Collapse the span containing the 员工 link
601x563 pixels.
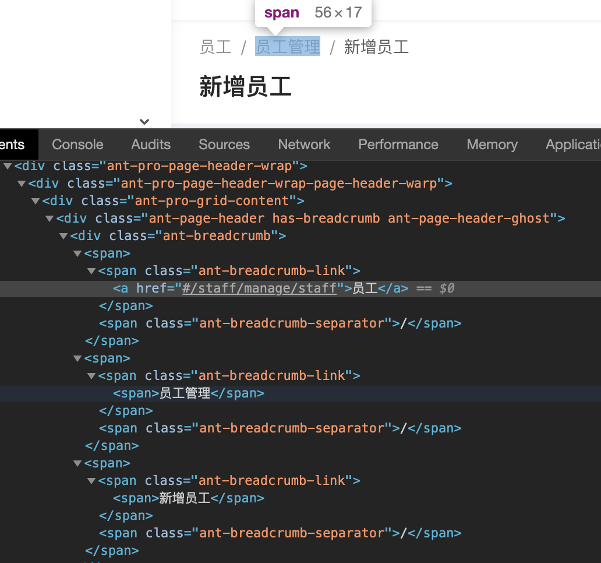click(x=77, y=253)
